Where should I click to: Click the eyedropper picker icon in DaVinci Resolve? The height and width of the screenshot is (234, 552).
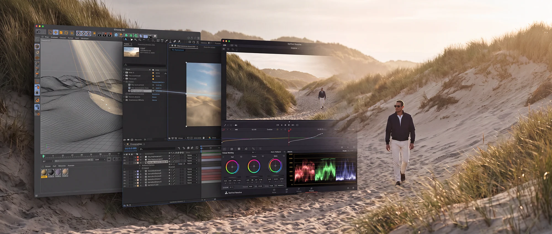pyautogui.click(x=225, y=125)
